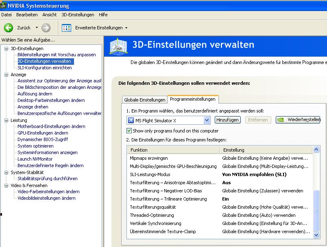Open Videobildeinstellungen ändern

coord(46,198)
